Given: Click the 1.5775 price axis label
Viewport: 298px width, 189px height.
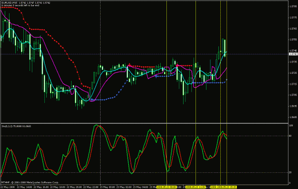Looking at the screenshot, I should [293, 18].
